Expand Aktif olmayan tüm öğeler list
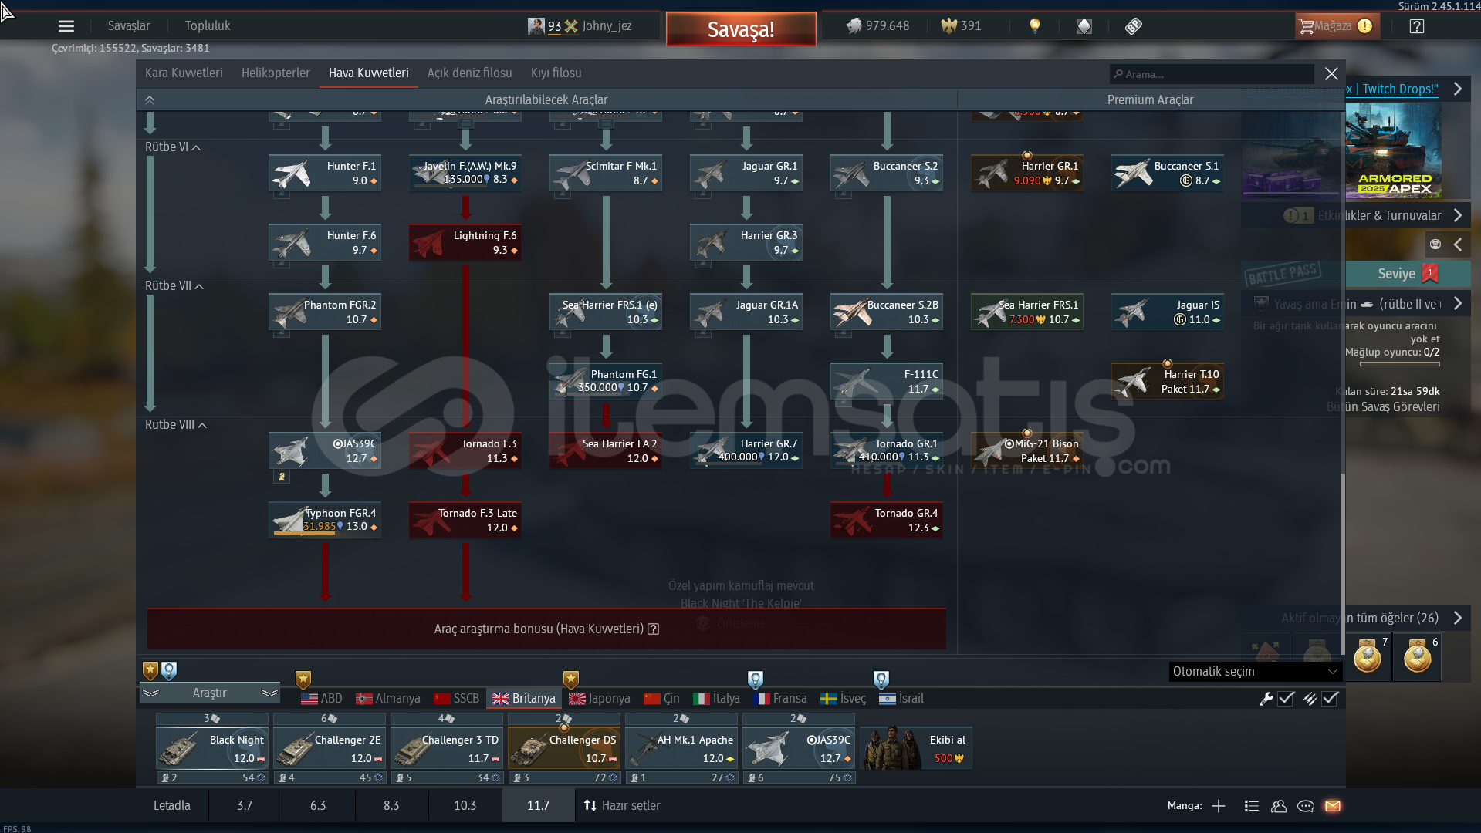 point(1458,618)
